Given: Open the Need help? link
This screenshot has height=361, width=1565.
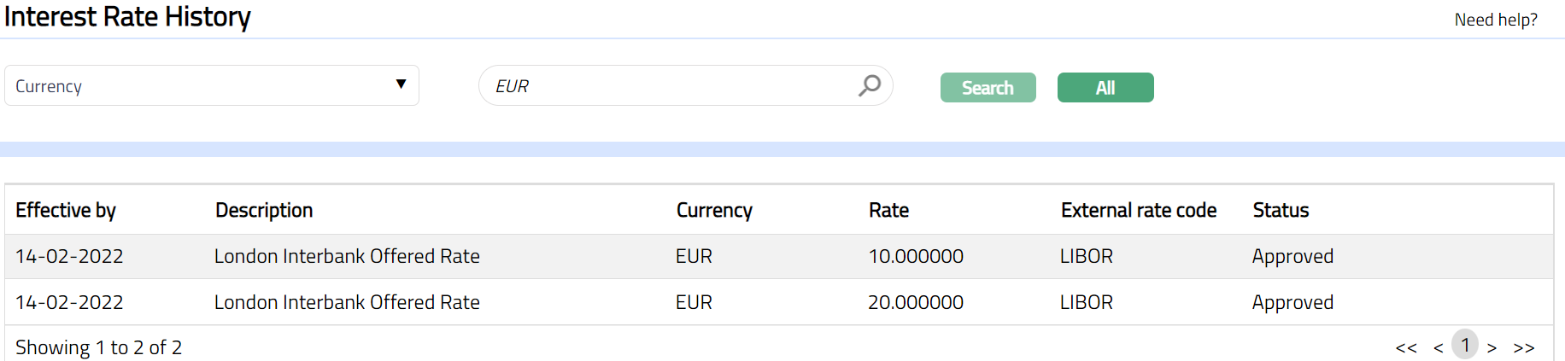Looking at the screenshot, I should tap(1495, 20).
